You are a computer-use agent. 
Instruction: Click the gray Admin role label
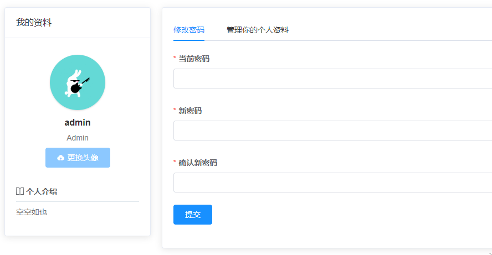(x=78, y=138)
